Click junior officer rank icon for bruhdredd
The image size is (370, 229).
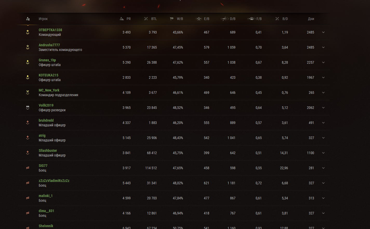[28, 123]
